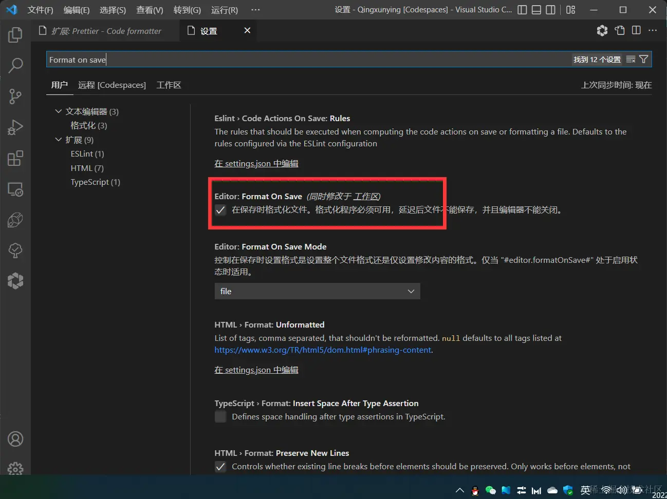Click the pen-nib shaped activity bar icon
667x499 pixels.
pyautogui.click(x=15, y=220)
